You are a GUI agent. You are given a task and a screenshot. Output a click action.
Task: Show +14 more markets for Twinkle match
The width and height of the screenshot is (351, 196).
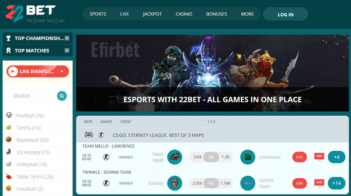coord(336,183)
